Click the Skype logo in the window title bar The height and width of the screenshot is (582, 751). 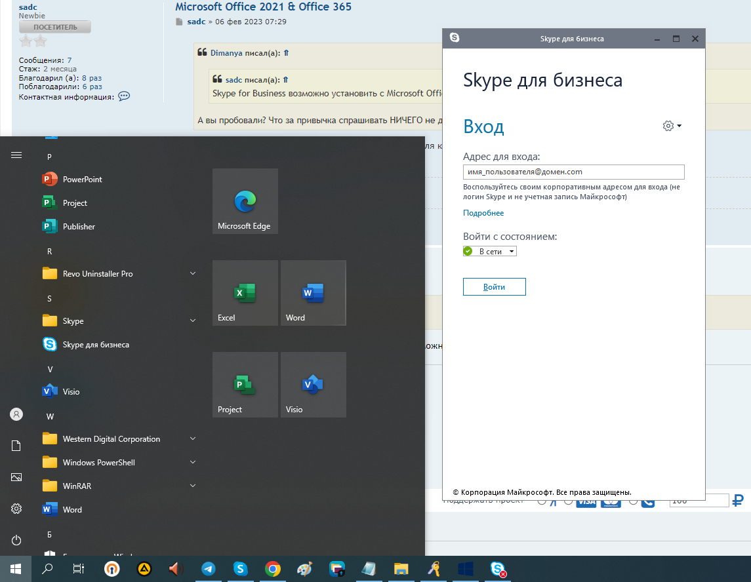click(455, 38)
